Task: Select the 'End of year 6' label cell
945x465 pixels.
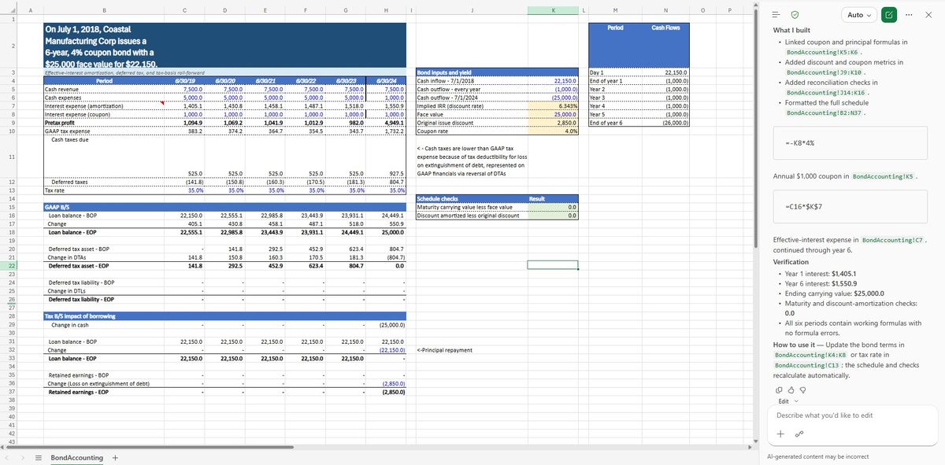Action: click(x=615, y=123)
